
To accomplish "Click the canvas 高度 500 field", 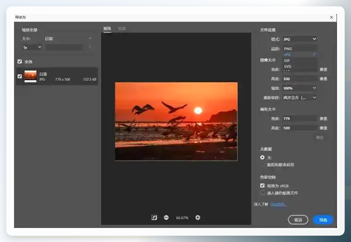I will pyautogui.click(x=300, y=128).
